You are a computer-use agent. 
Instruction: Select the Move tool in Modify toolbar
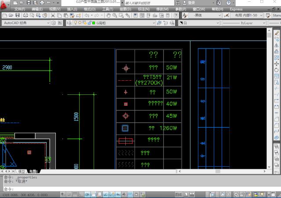click(277, 64)
